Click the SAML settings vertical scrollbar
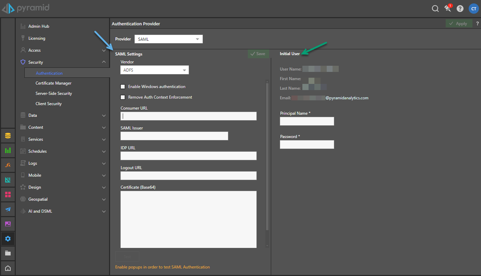The image size is (481, 276). click(x=267, y=154)
